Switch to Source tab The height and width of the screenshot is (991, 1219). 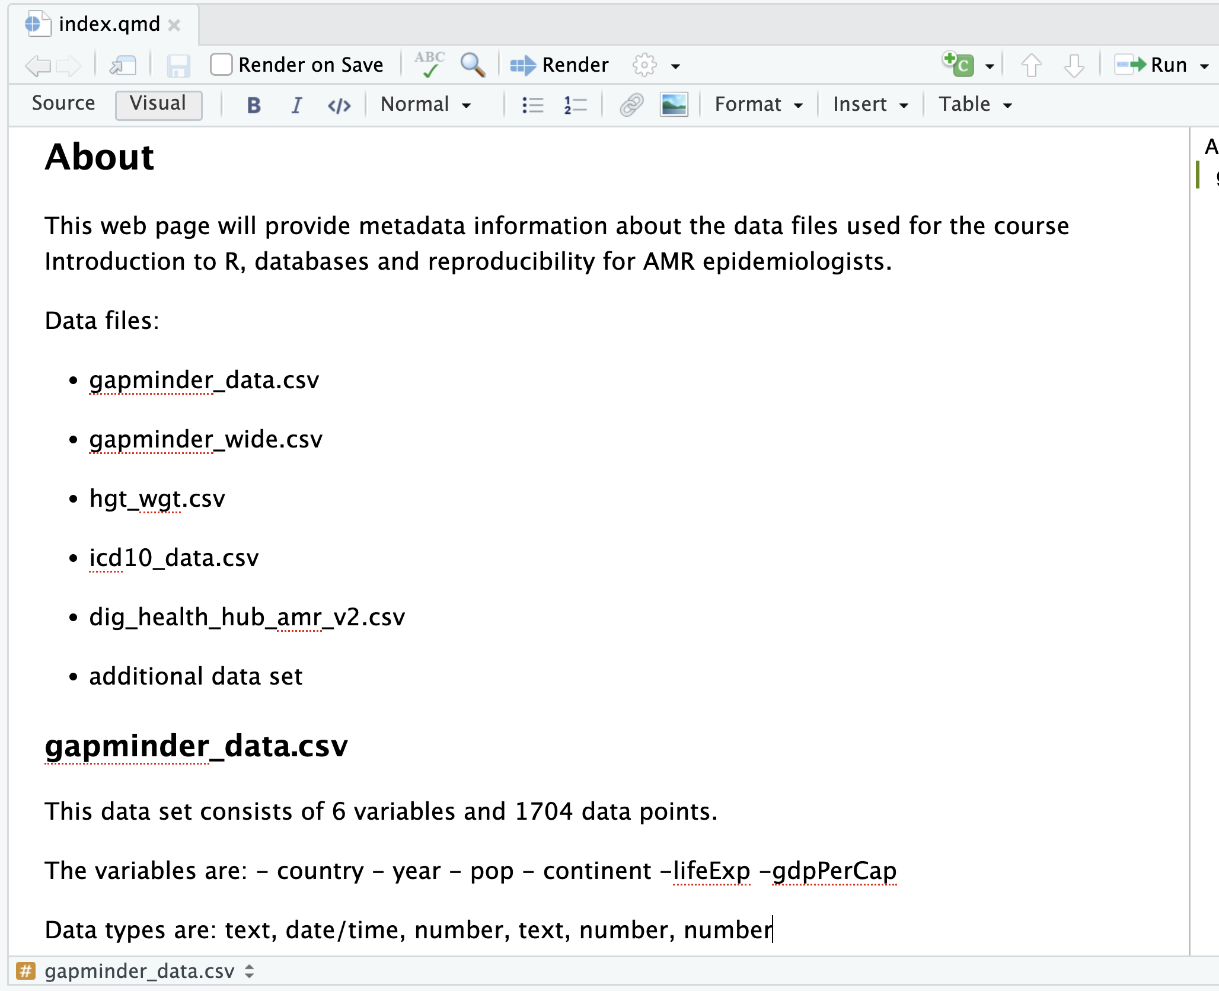tap(63, 103)
